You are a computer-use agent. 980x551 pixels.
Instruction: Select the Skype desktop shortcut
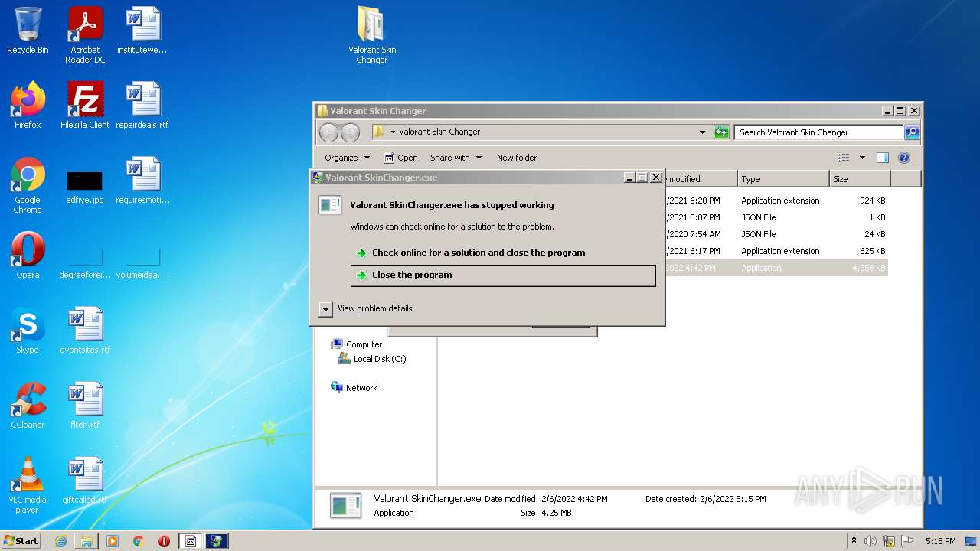click(x=28, y=330)
